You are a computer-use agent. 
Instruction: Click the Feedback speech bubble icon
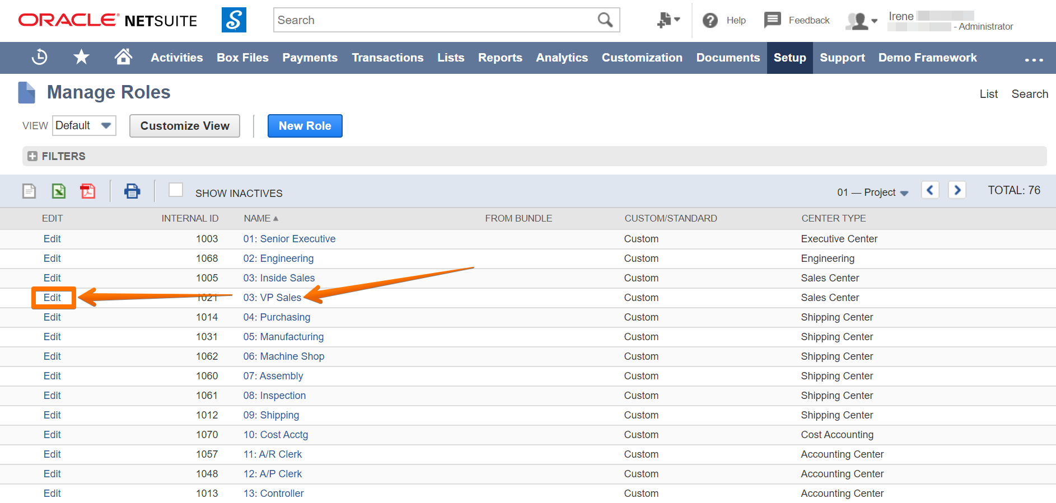[773, 20]
